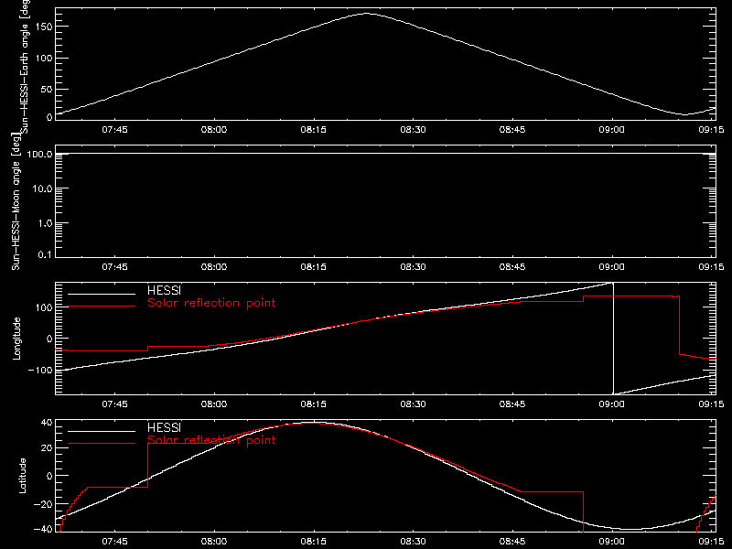Screen dimensions: 732x549
Task: Click the 100.0 tick on Moon angle axis
Action: 39,154
